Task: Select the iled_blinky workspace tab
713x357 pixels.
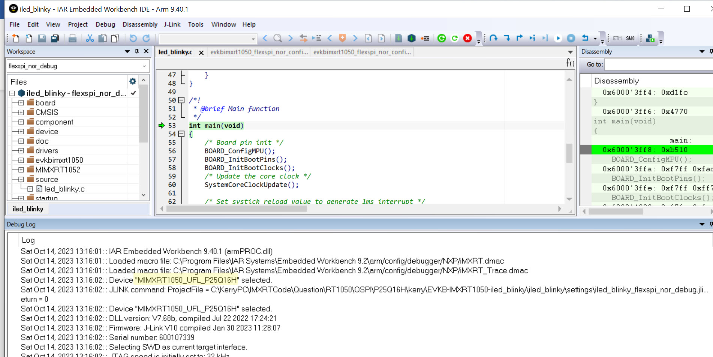Action: click(x=28, y=209)
